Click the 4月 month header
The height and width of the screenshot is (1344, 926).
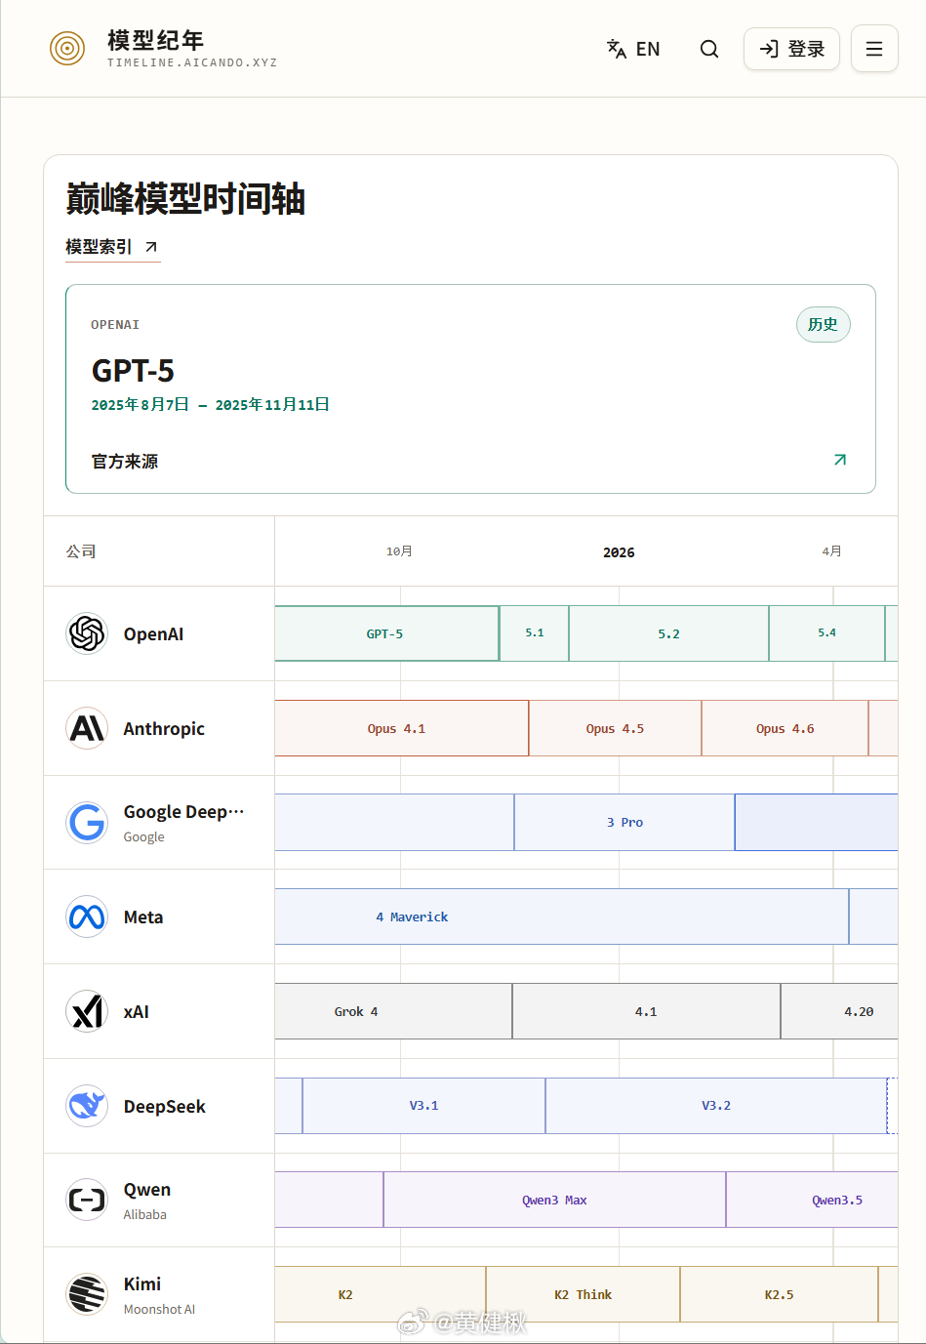[x=831, y=551]
